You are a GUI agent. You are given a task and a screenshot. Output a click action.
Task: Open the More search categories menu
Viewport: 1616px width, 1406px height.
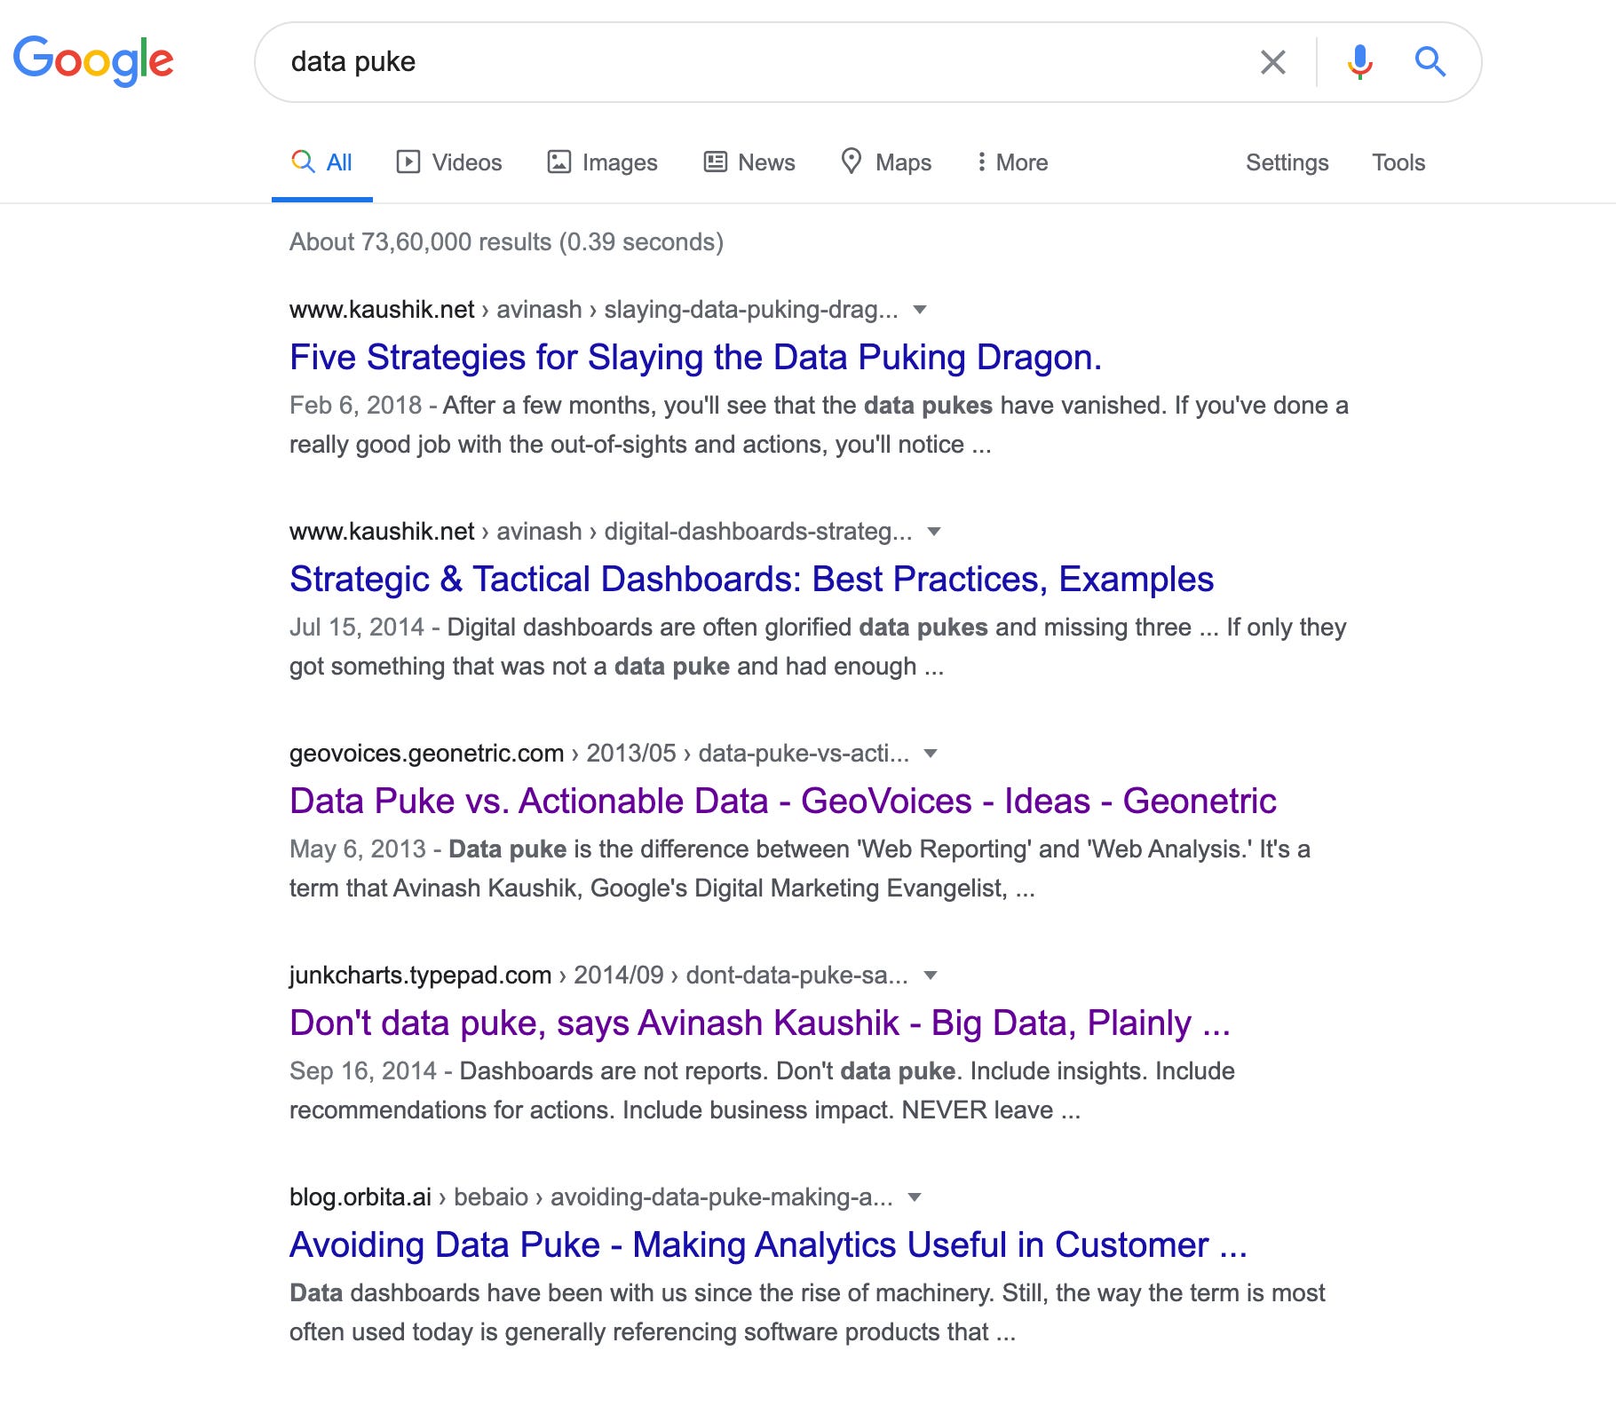tap(1011, 162)
